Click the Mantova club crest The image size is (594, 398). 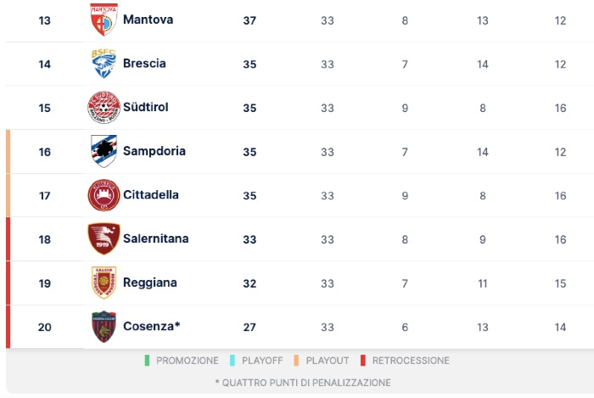point(104,20)
